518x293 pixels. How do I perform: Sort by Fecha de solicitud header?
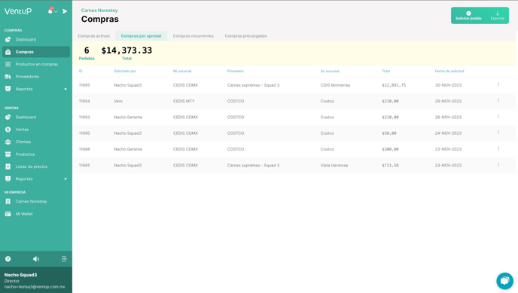pos(449,71)
